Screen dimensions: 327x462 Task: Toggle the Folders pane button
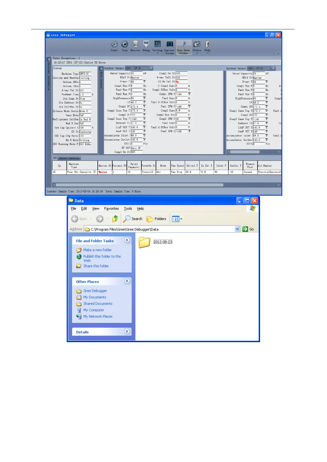(x=156, y=219)
